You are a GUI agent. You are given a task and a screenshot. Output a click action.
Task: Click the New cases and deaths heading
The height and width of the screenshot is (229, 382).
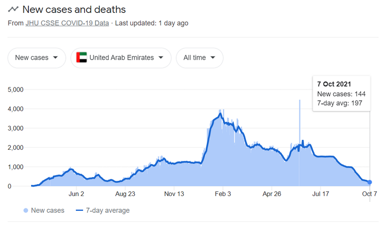[x=74, y=10]
